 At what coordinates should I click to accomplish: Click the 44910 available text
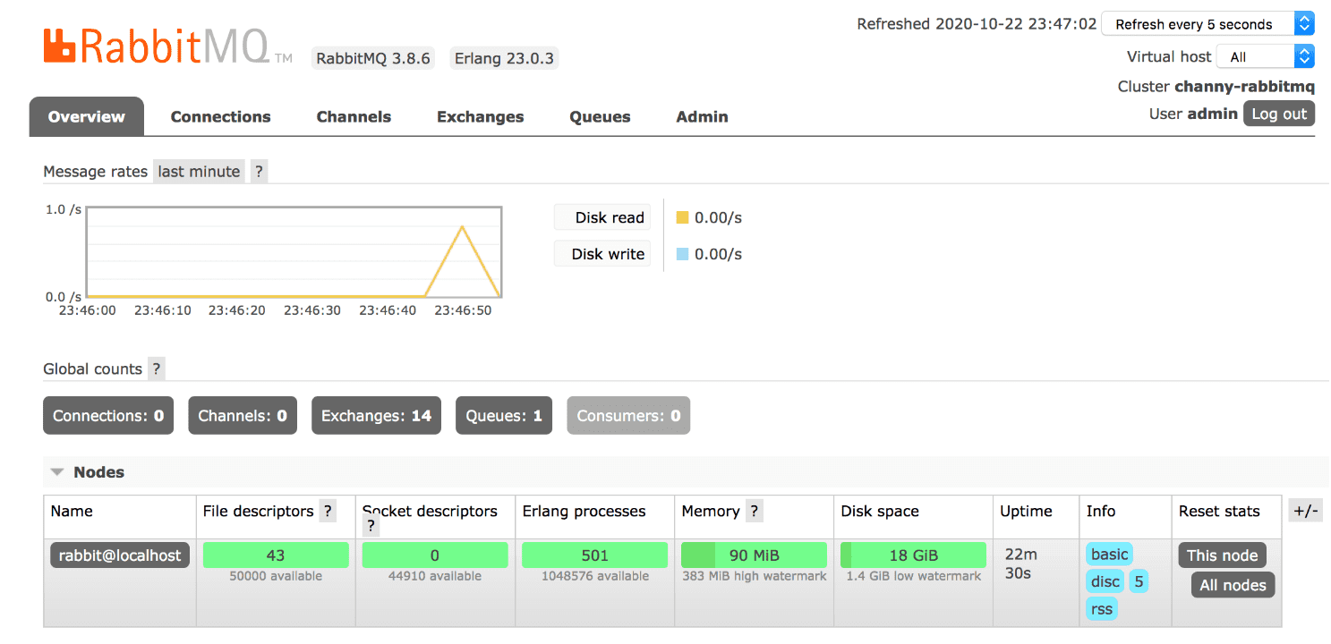435,576
